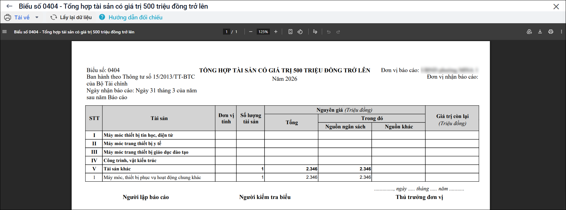Click the Thủ trưởng đơn vị label

(419, 197)
